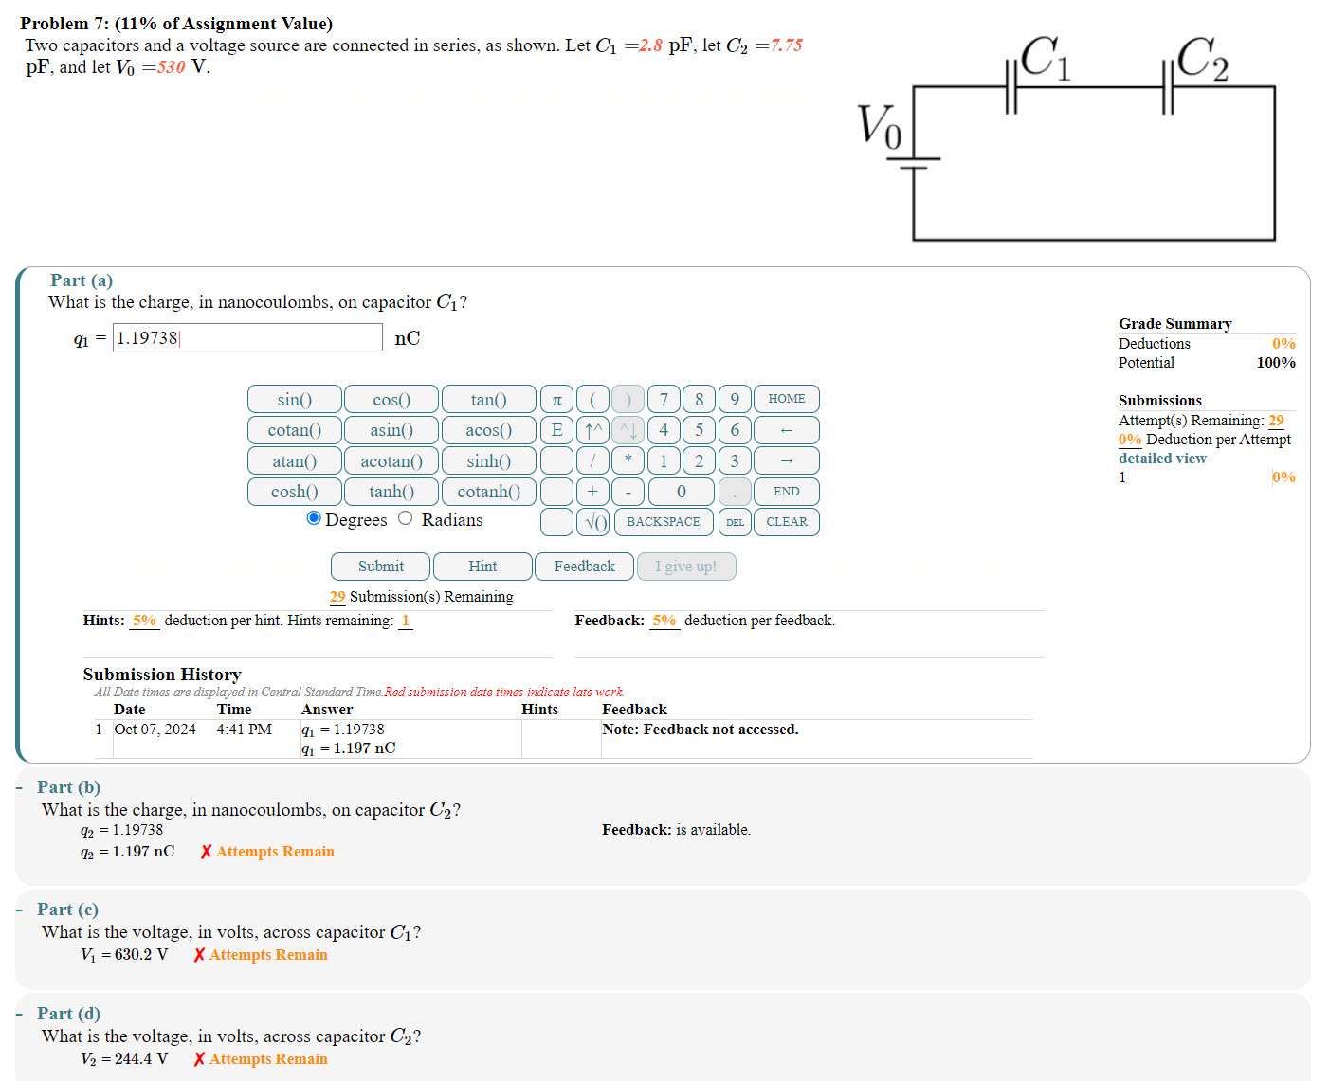Click the square root √() key
The width and height of the screenshot is (1329, 1081).
592,522
